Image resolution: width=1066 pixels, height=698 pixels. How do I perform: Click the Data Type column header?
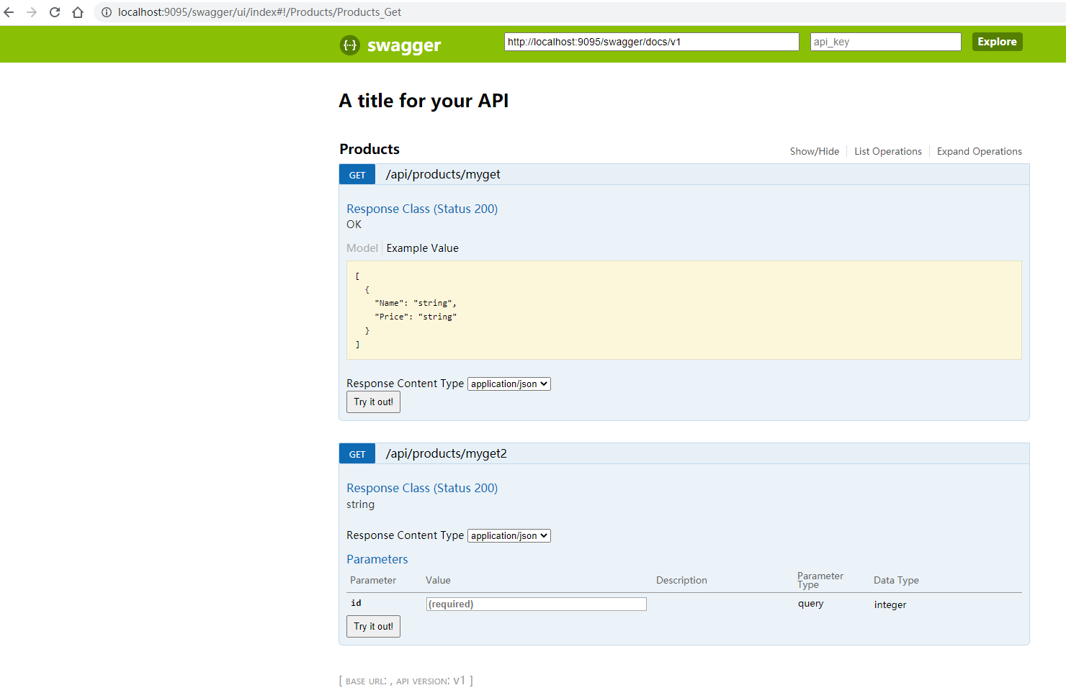pyautogui.click(x=896, y=580)
